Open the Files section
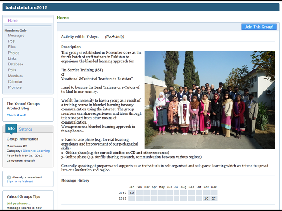This screenshot has height=211, width=282. pyautogui.click(x=12, y=47)
